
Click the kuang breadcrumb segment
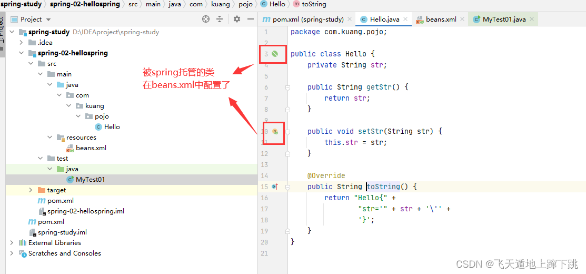(x=221, y=4)
